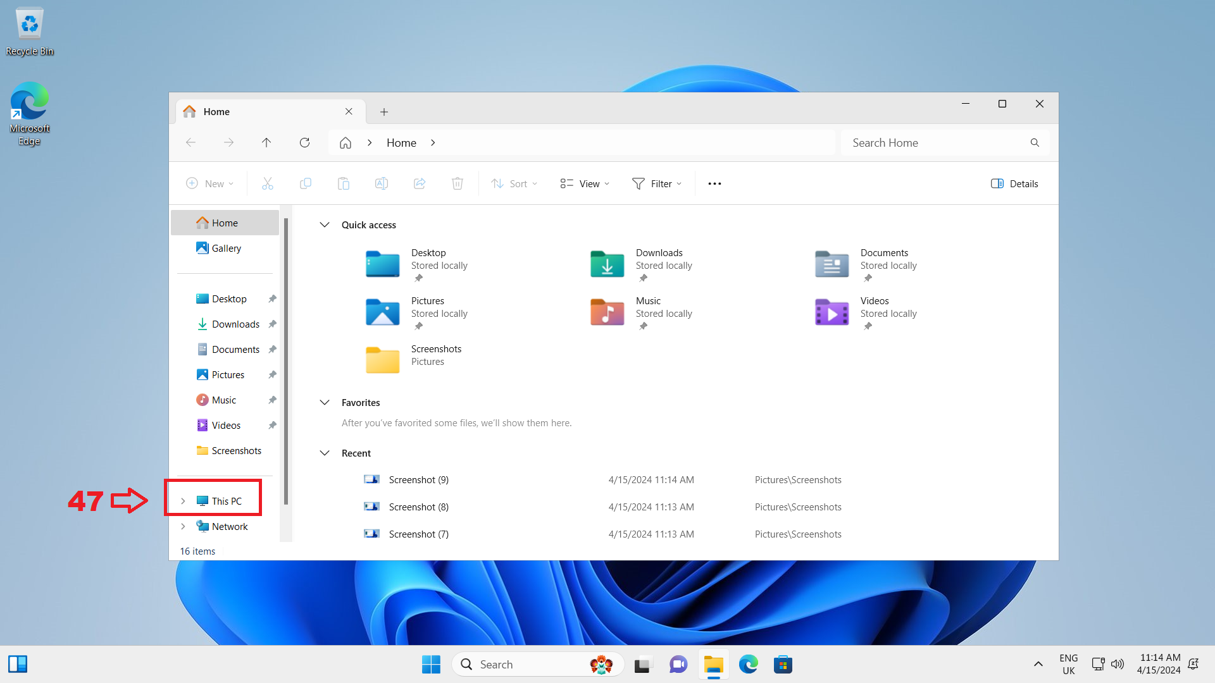This screenshot has width=1215, height=683.
Task: Toggle the Details pane
Action: [1014, 184]
